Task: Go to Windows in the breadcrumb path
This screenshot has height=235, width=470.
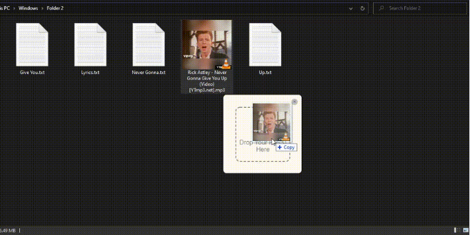Action: point(28,8)
